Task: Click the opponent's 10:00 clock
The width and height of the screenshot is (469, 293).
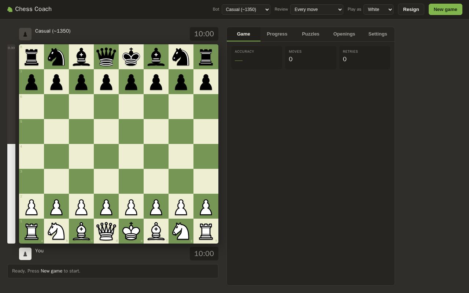Action: point(204,34)
